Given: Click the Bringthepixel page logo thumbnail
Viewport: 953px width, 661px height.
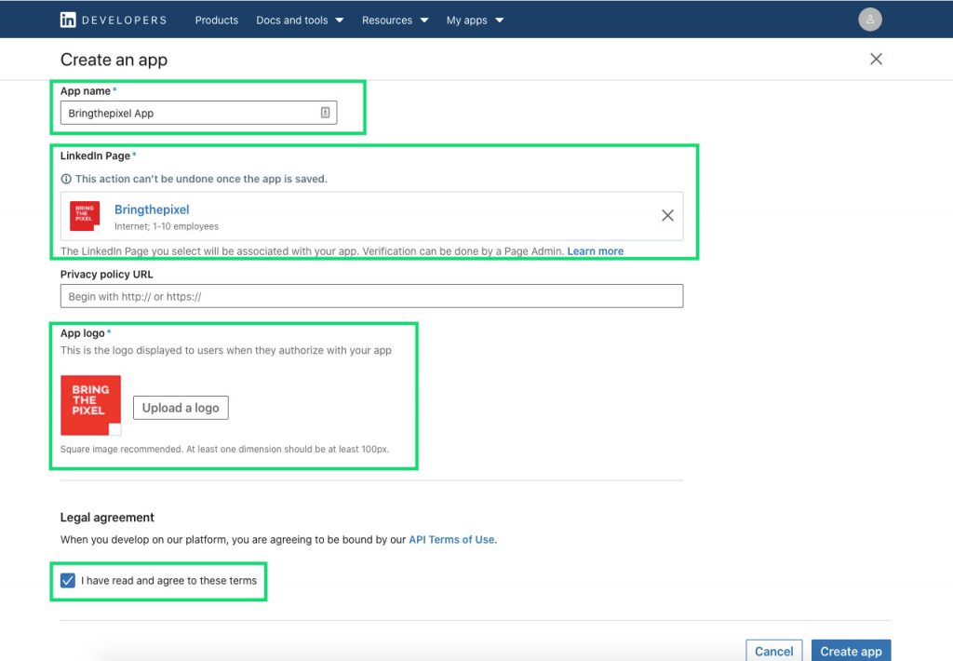Looking at the screenshot, I should [x=85, y=216].
